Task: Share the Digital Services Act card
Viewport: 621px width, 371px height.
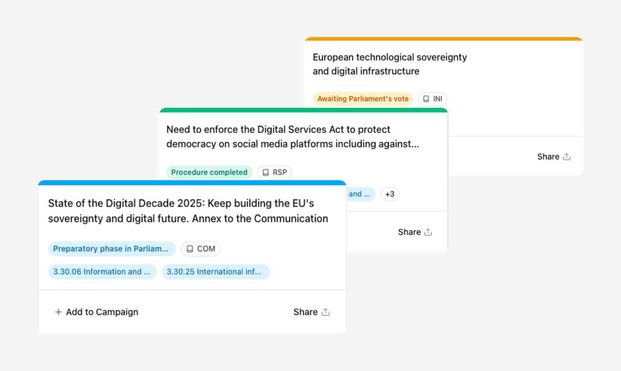Action: pyautogui.click(x=415, y=232)
